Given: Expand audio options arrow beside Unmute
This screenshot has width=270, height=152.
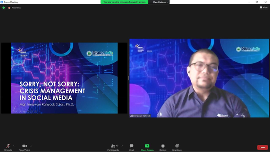Looking at the screenshot, I should tap(14, 146).
